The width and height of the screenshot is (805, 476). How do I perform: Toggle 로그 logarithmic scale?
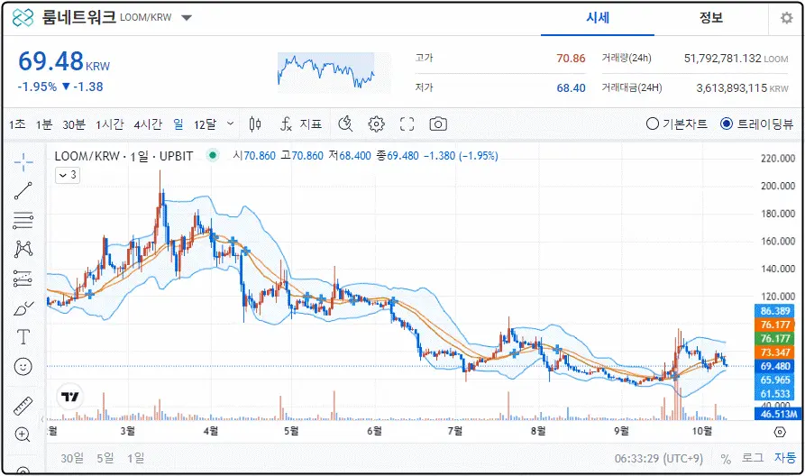click(x=752, y=457)
